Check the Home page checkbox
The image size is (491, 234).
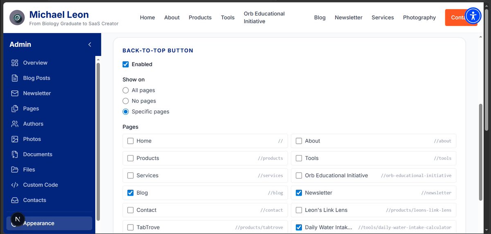(131, 141)
